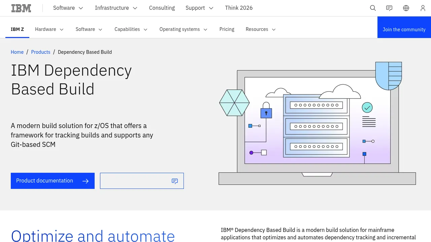The width and height of the screenshot is (431, 242).
Task: Go to Home breadcrumb link
Action: (17, 52)
